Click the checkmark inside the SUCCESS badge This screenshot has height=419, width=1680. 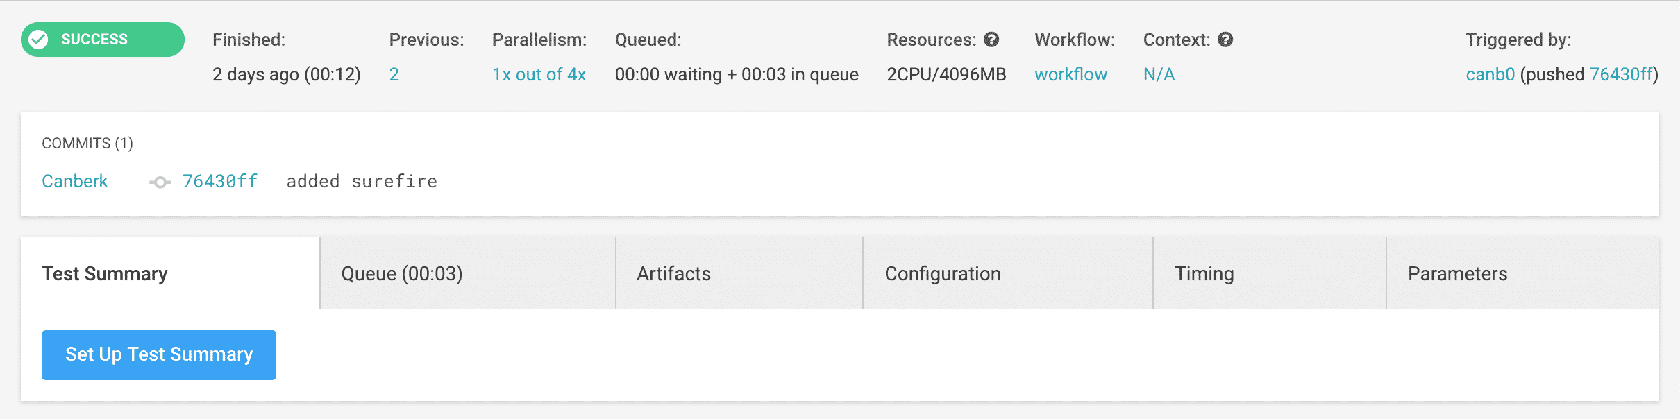(x=40, y=39)
